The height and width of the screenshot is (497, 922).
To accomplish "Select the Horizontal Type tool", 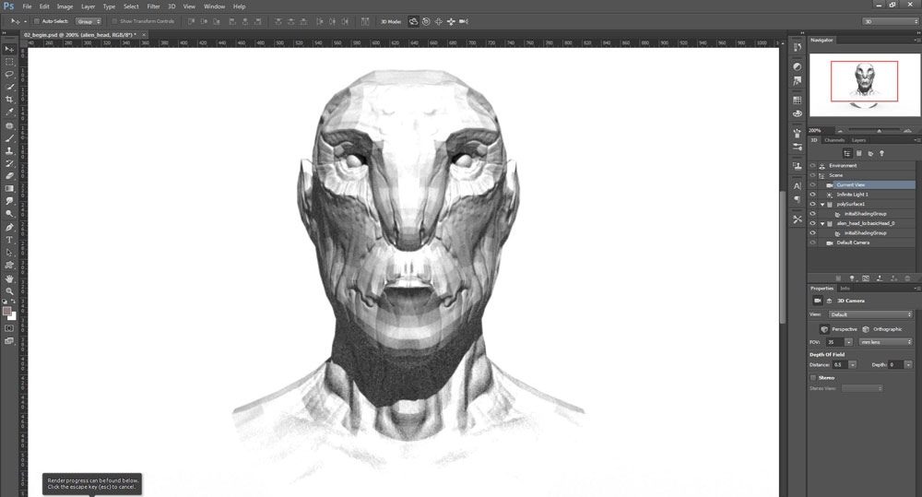I will pos(9,240).
